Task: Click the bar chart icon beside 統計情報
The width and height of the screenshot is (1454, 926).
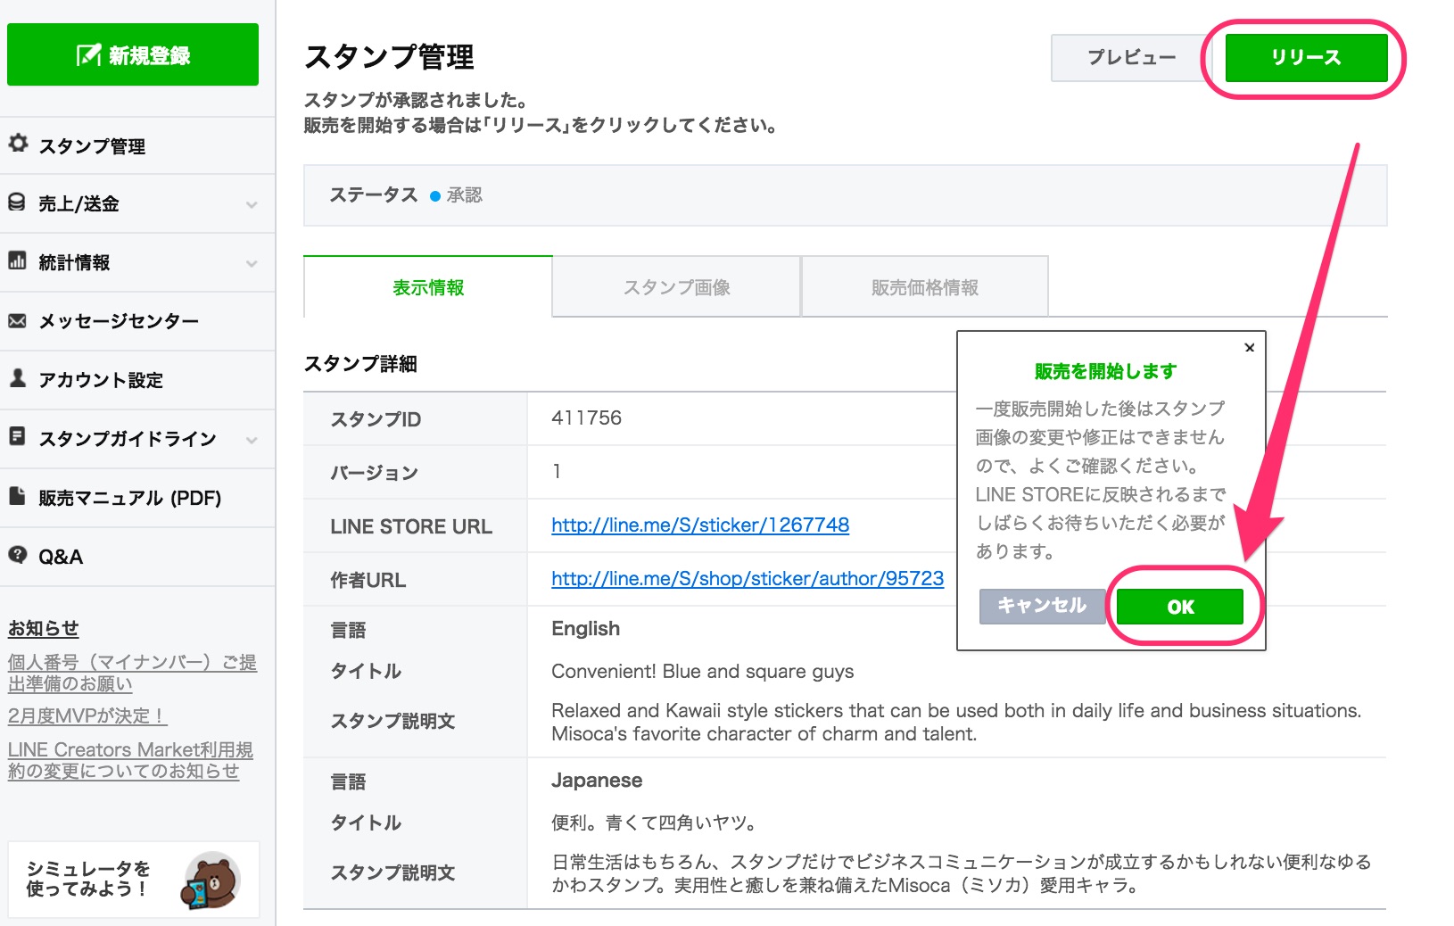Action: 17,260
